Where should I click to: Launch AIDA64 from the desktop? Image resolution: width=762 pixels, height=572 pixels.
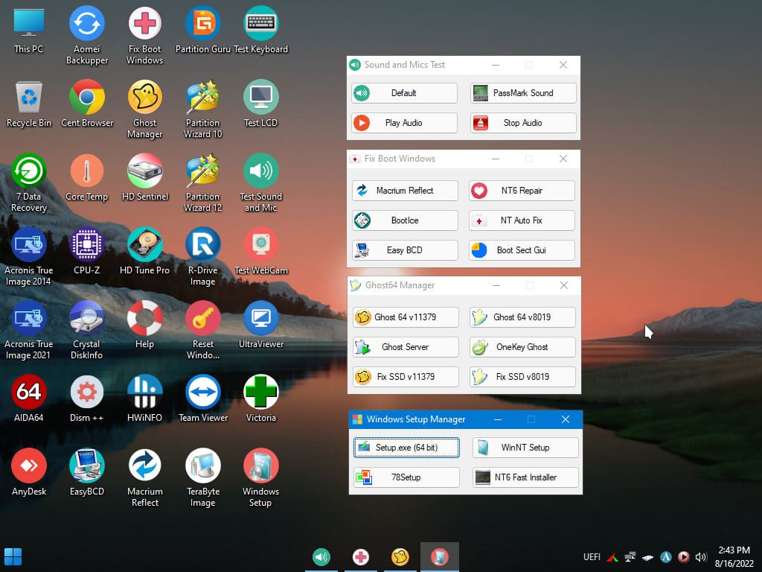pyautogui.click(x=29, y=393)
